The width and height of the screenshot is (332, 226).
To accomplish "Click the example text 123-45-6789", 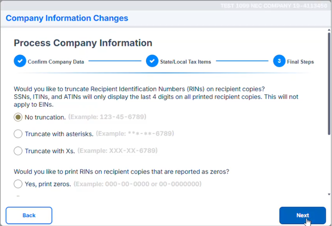I will [x=107, y=117].
